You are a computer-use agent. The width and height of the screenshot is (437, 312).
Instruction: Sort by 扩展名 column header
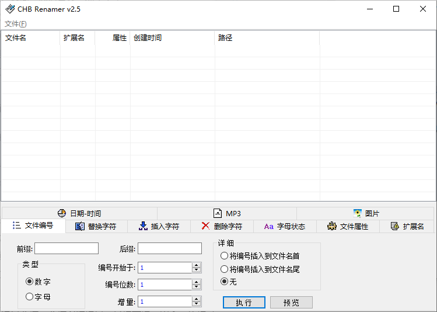point(78,37)
